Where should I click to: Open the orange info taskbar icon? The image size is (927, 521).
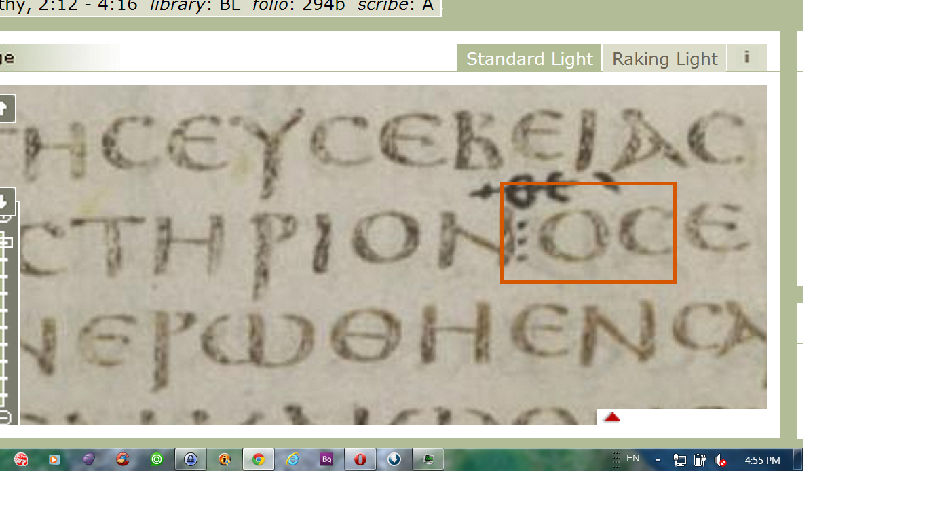[x=225, y=459]
